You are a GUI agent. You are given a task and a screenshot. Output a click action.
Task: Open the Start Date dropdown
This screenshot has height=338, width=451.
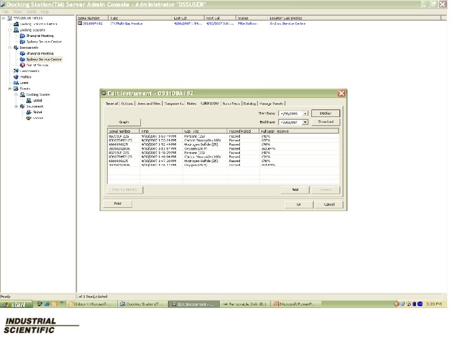click(305, 114)
